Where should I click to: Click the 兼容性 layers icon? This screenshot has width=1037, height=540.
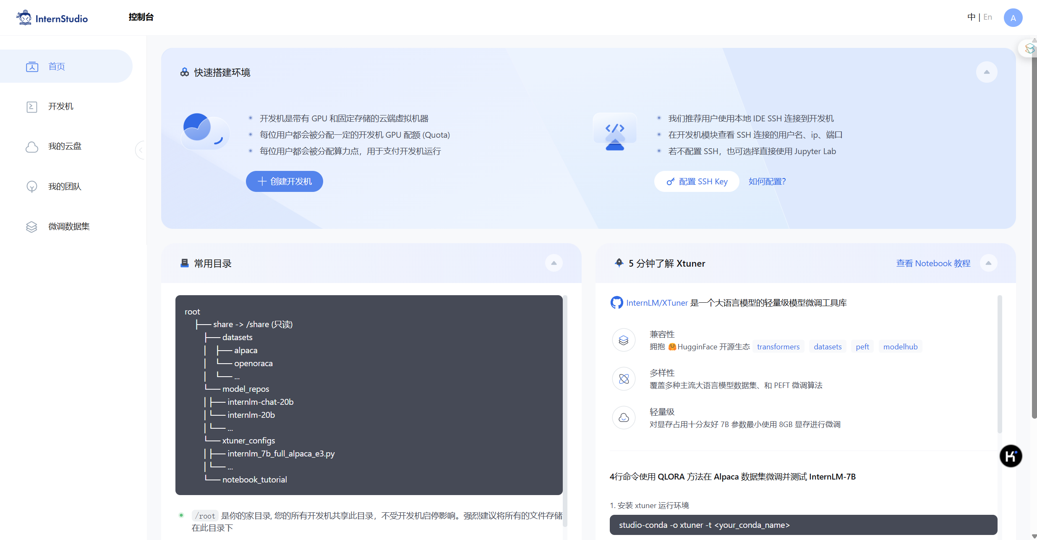[624, 340]
